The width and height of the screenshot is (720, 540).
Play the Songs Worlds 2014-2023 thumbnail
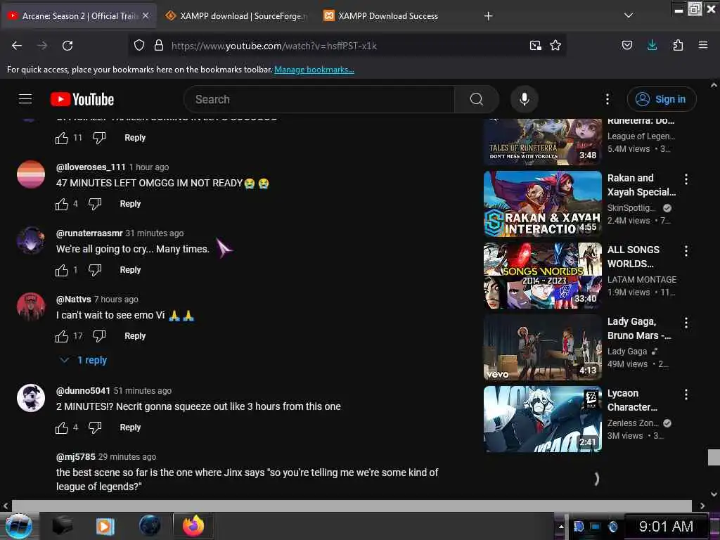542,276
